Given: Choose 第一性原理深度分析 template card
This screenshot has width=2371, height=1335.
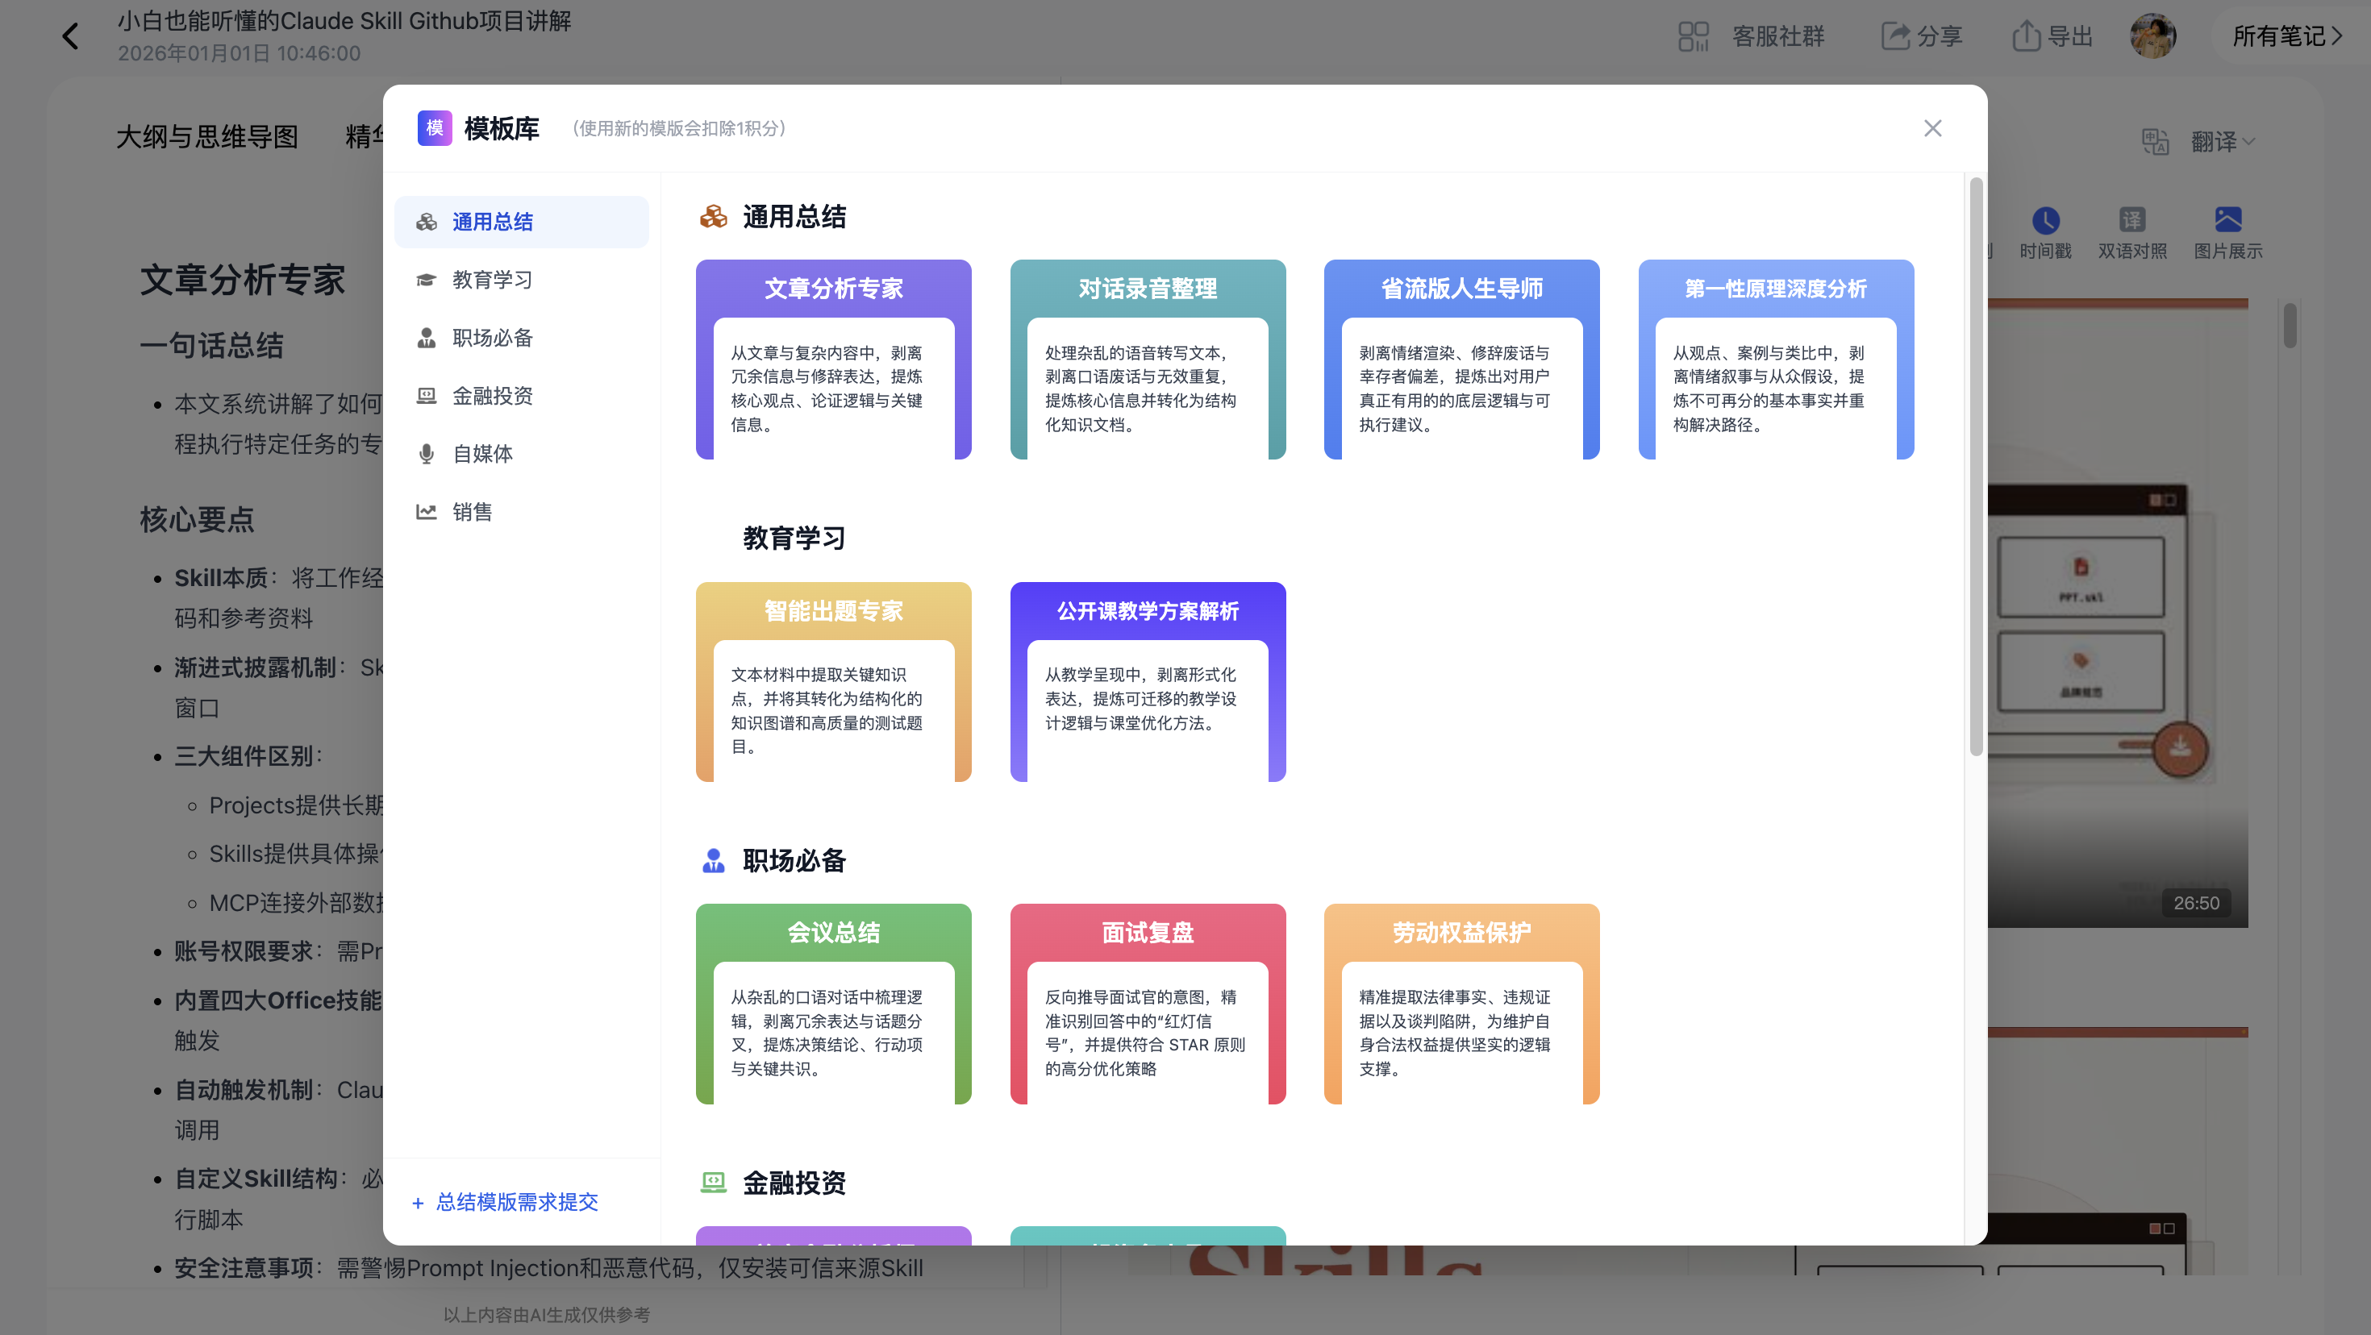Looking at the screenshot, I should pyautogui.click(x=1776, y=359).
